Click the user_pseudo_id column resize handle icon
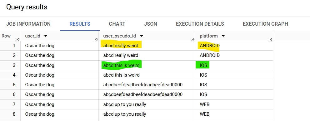Screen dimensions: 310x121 coord(192,39)
